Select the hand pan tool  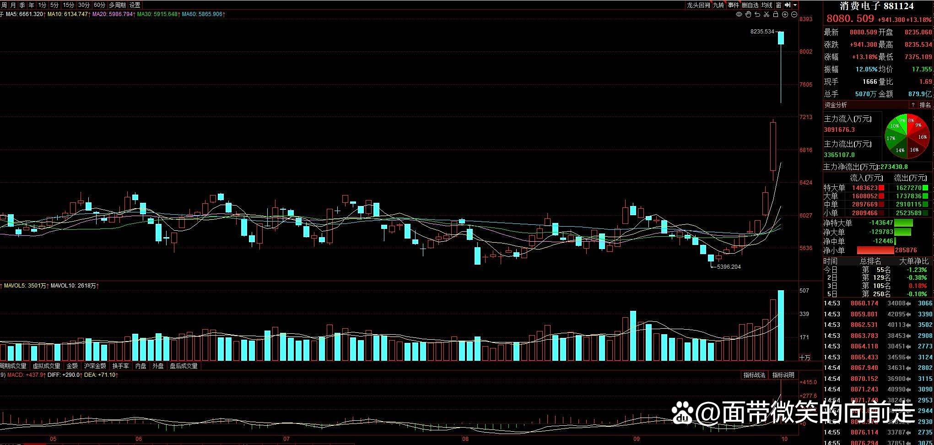[748, 15]
